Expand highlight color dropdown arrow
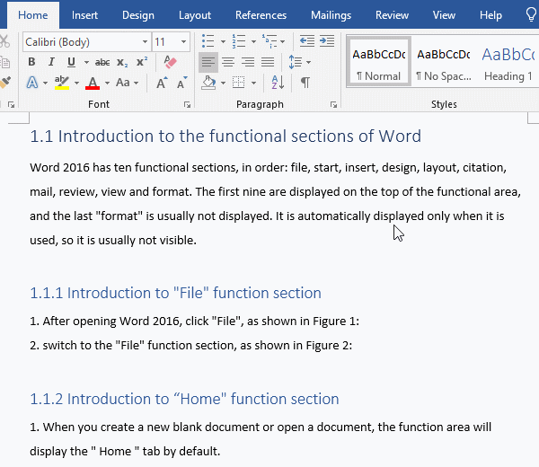539x467 pixels. [76, 84]
